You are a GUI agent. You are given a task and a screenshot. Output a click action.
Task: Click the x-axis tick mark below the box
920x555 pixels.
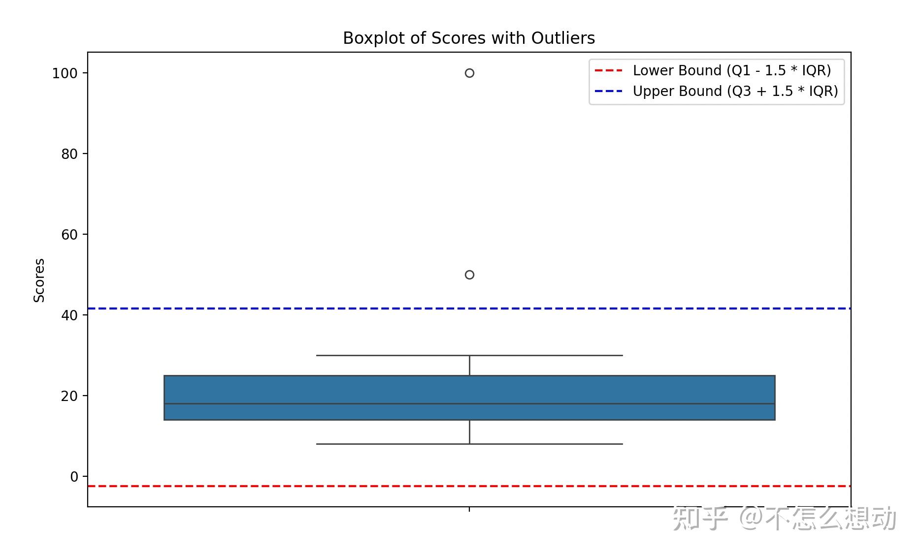point(469,509)
